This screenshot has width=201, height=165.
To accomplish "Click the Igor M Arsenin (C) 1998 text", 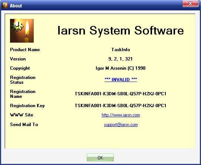I will click(x=121, y=68).
